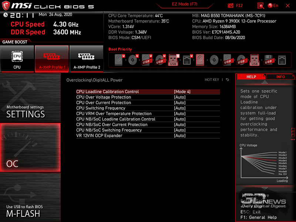The height and width of the screenshot is (222, 296).
Task: Go back with the return arrow icon
Action: tap(228, 80)
